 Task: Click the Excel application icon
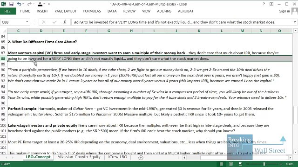(x=4, y=4)
